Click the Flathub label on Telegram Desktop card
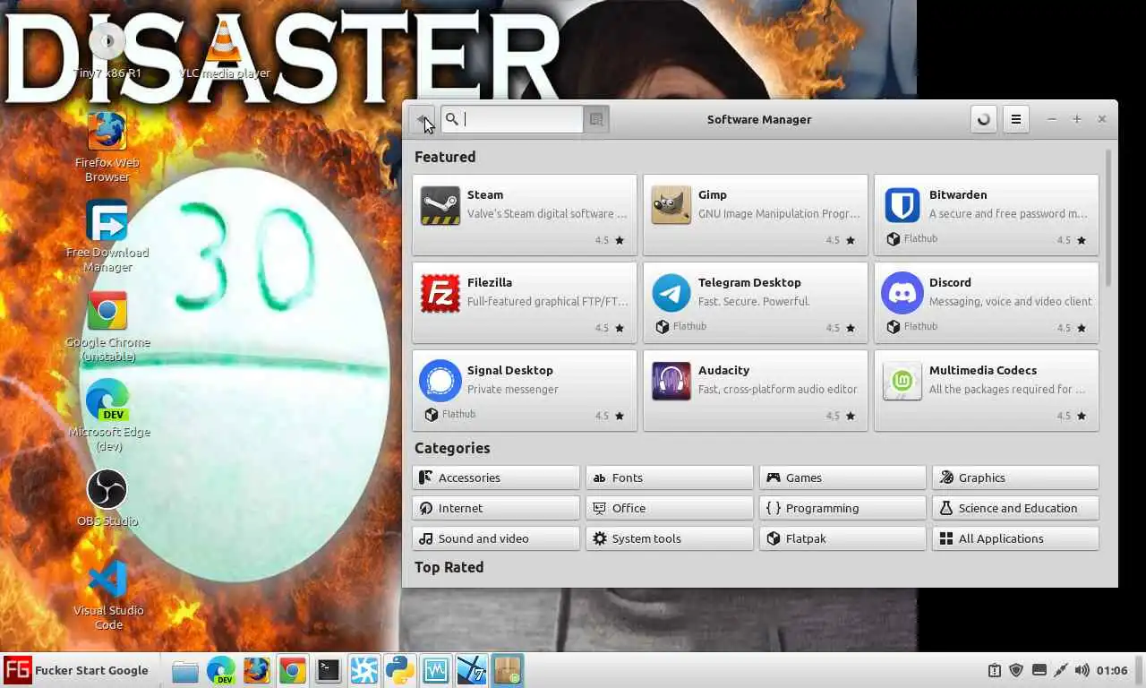The height and width of the screenshot is (688, 1146). tap(689, 326)
